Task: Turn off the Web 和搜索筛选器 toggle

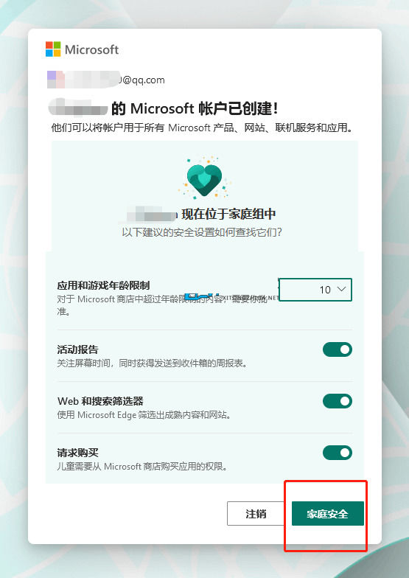Action: (338, 401)
